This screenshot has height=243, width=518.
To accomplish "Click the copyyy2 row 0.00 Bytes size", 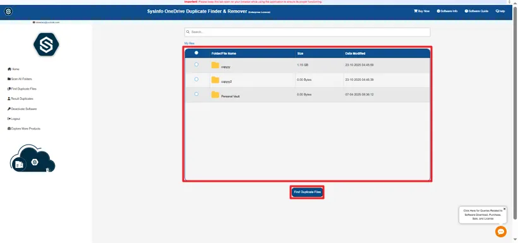I will (x=304, y=80).
